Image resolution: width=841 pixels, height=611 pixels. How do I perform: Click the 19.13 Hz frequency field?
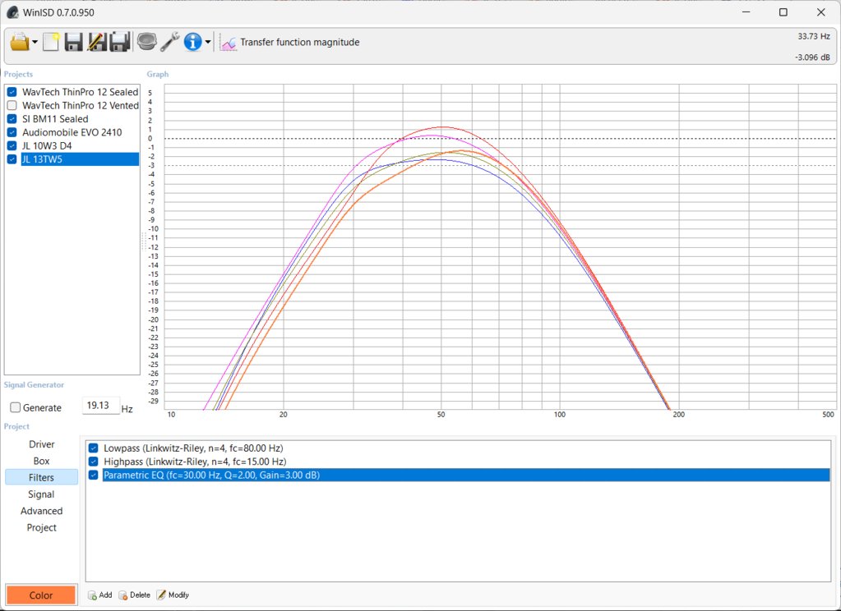pyautogui.click(x=100, y=406)
